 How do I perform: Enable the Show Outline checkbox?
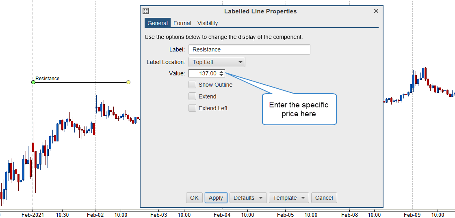pyautogui.click(x=193, y=85)
